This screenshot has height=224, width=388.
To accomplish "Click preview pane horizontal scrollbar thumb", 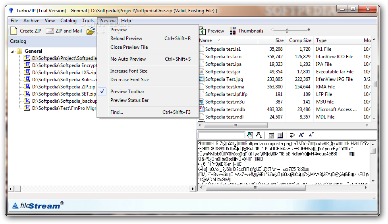I will point(256,188).
